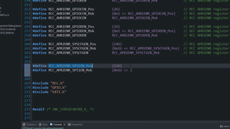
Task: Click the (12U) value on line 265
Action: point(117,66)
